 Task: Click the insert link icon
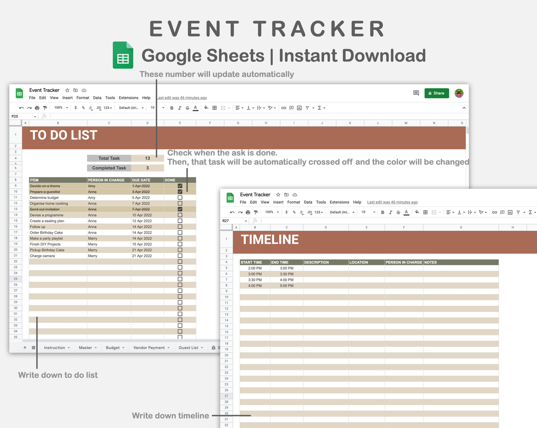point(284,108)
